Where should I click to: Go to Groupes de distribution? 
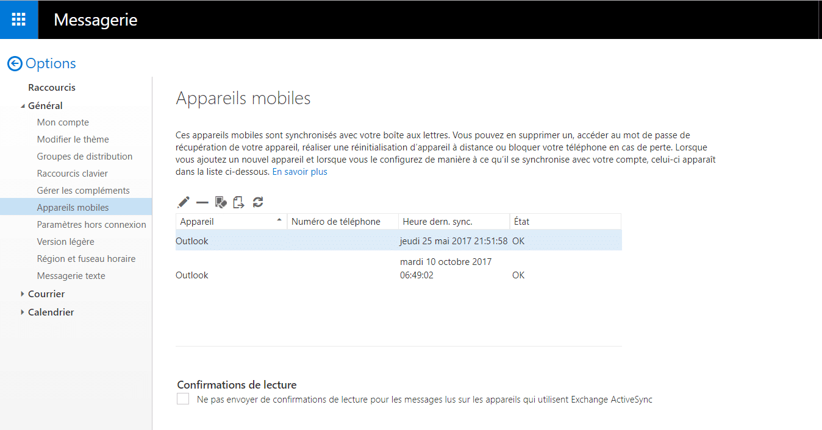click(85, 157)
